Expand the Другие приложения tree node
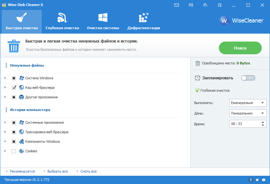270x184 pixels. pos(5,97)
